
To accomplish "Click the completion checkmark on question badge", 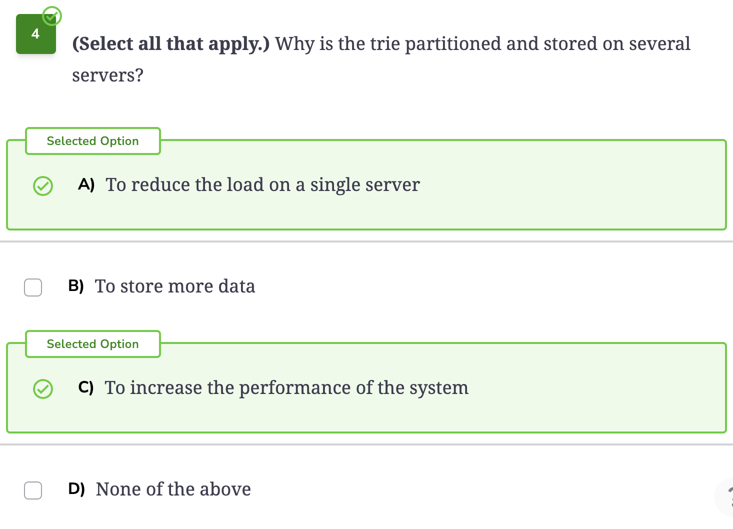I will click(51, 16).
